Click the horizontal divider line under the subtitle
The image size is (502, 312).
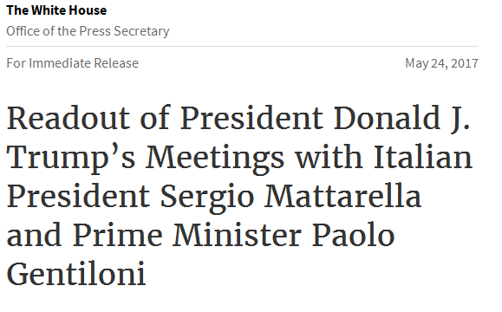(x=243, y=47)
